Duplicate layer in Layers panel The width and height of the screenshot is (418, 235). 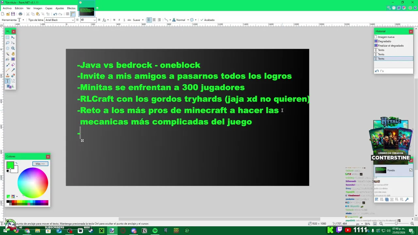(387, 199)
